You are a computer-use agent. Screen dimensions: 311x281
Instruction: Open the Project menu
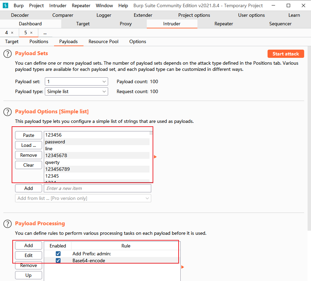36,5
